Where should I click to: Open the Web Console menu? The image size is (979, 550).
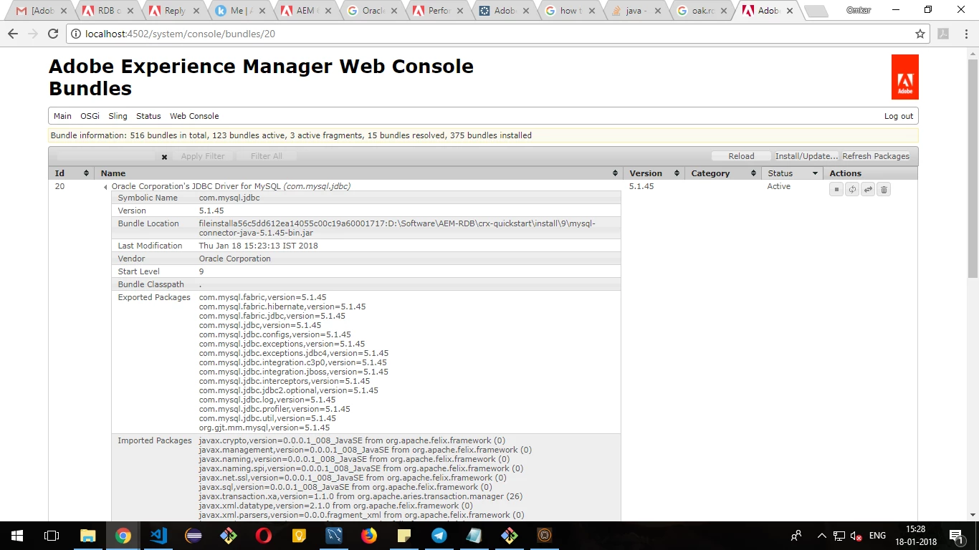pyautogui.click(x=194, y=116)
